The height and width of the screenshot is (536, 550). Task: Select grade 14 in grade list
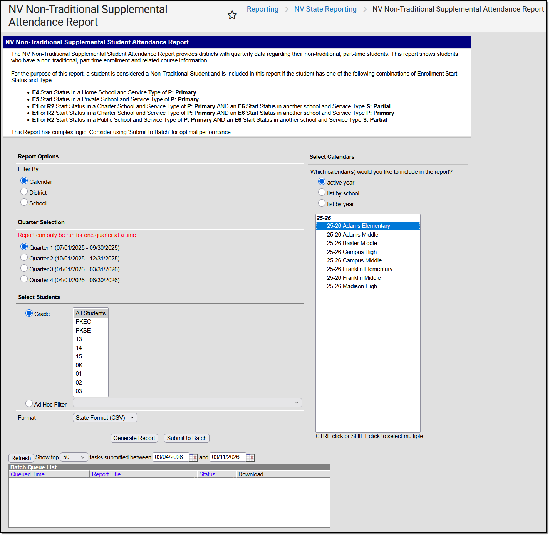coord(91,348)
